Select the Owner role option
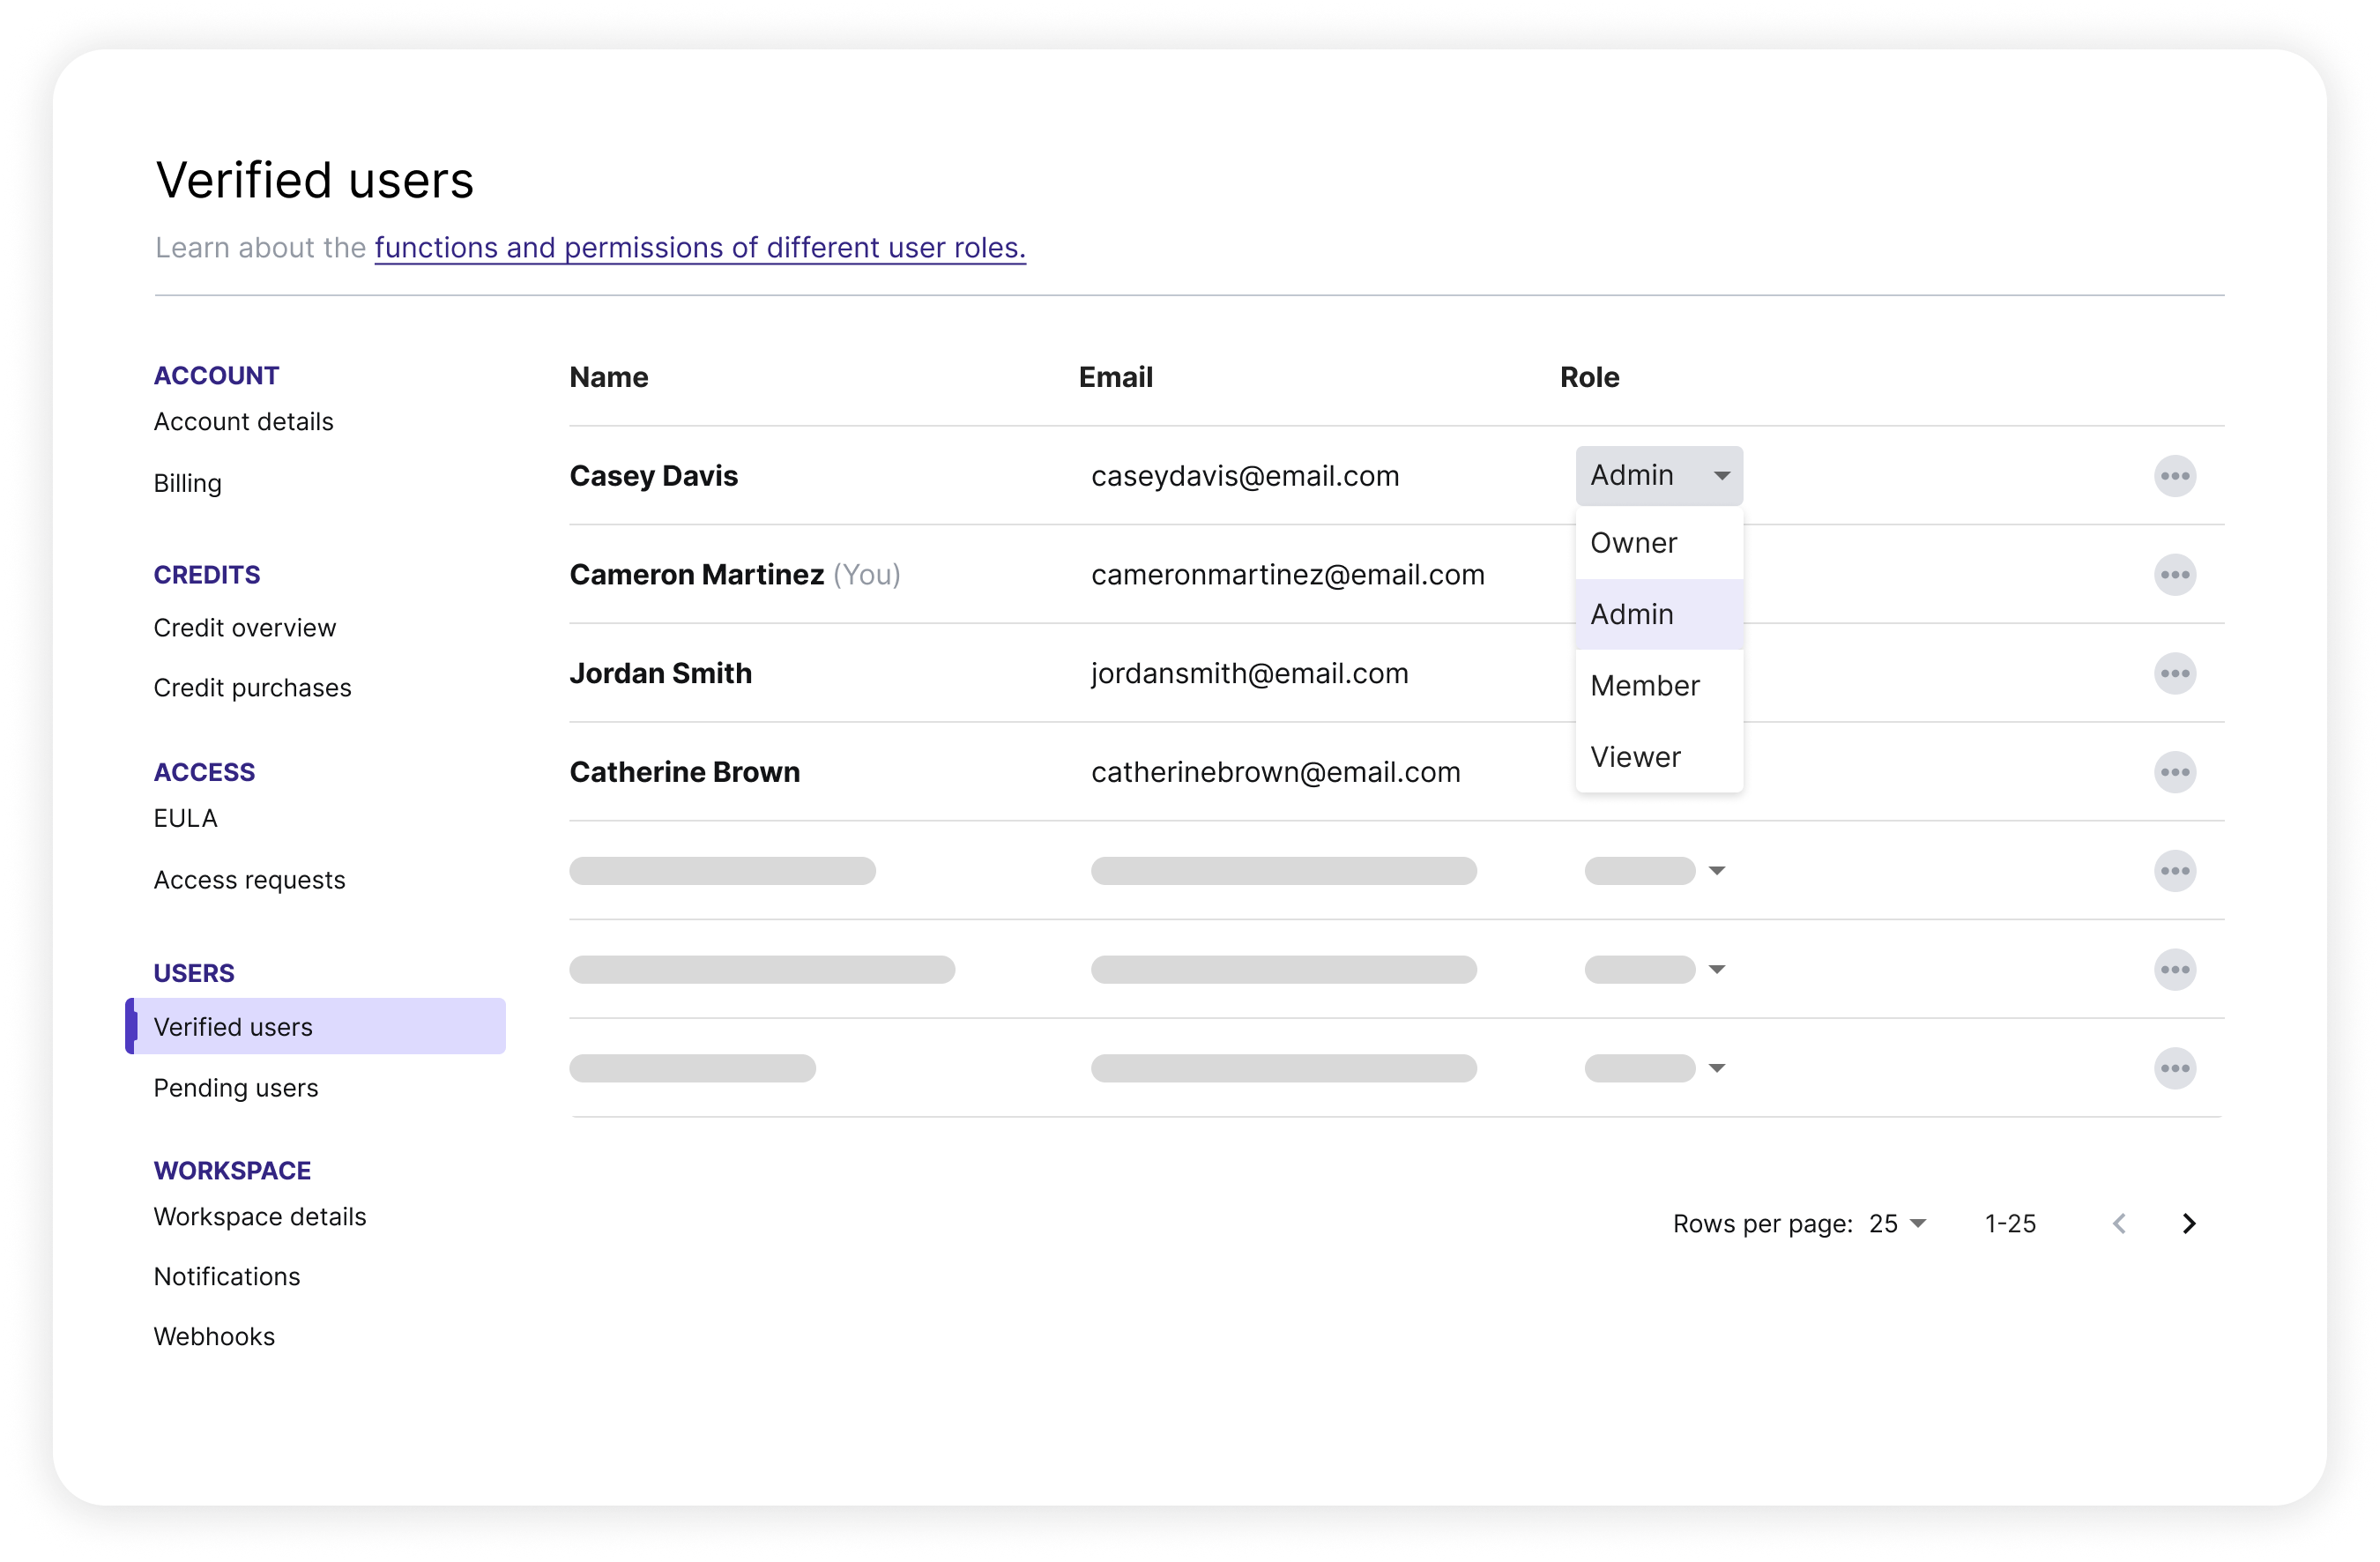The width and height of the screenshot is (2380, 1562). click(1633, 542)
